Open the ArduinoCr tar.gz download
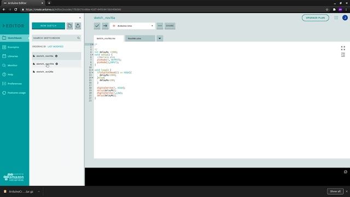The height and width of the screenshot is (197, 350). tap(19, 192)
